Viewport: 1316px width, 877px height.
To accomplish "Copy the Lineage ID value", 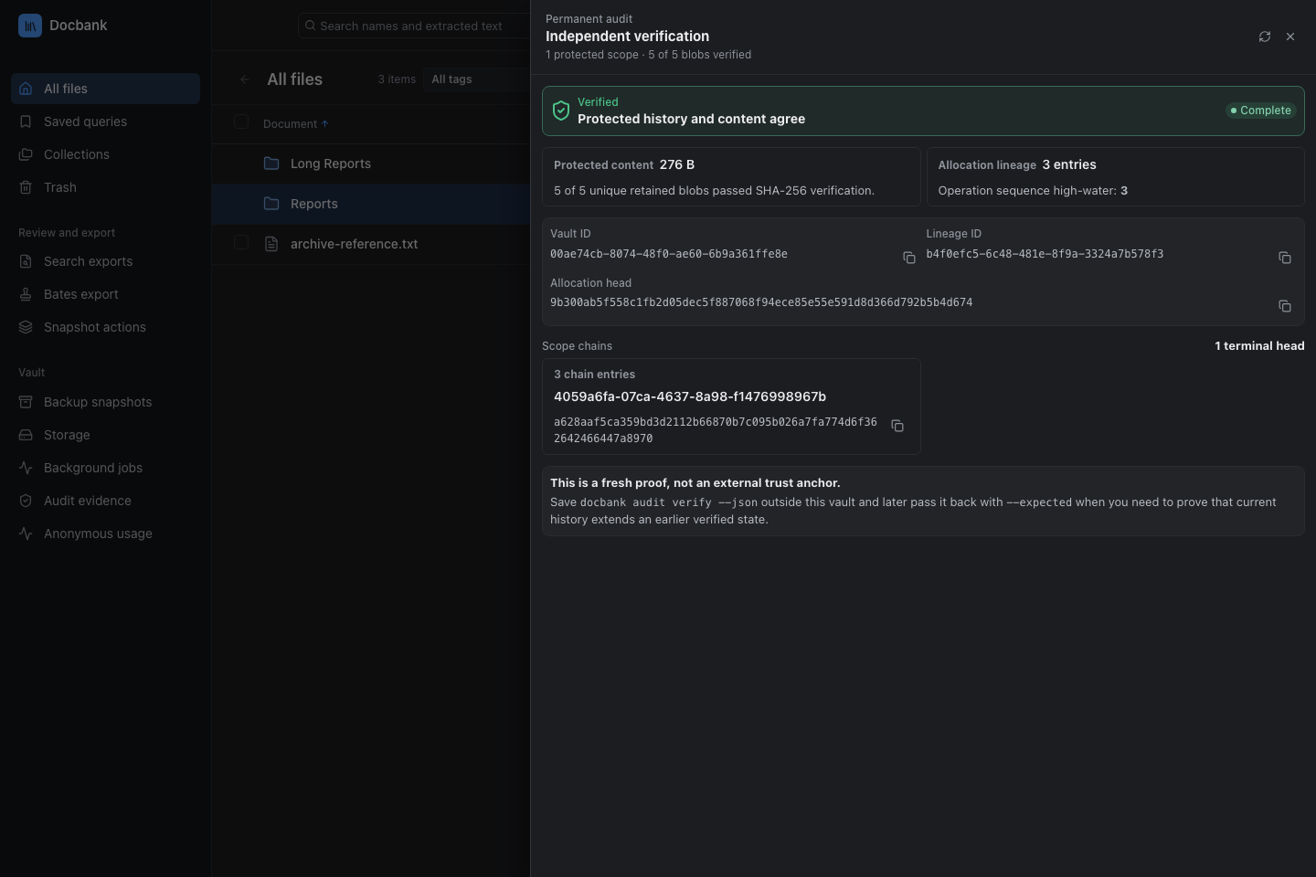I will (1285, 258).
